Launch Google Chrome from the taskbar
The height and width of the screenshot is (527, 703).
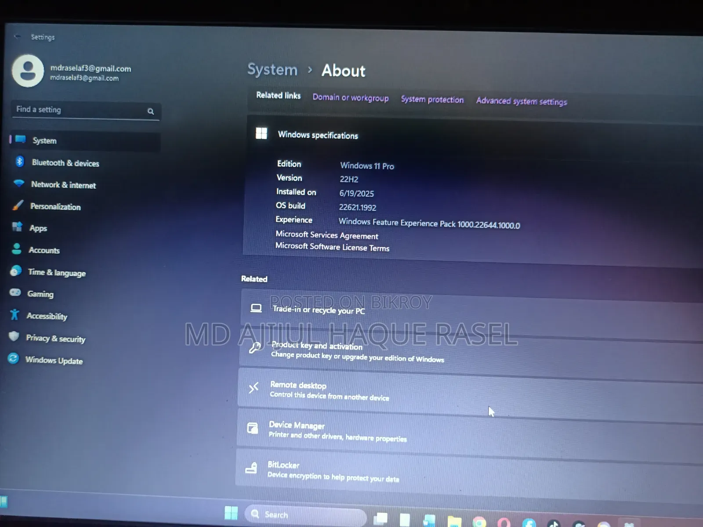(479, 522)
